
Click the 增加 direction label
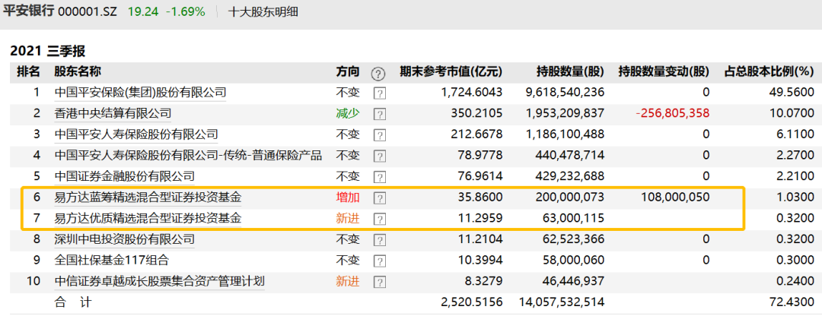tap(348, 197)
